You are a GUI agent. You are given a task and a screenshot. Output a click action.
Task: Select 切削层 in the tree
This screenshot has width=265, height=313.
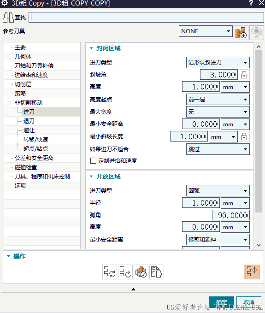click(23, 84)
